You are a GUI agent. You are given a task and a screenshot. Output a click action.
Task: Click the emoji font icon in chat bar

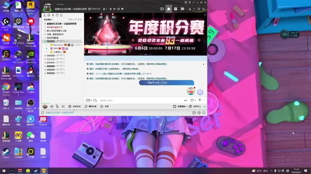click(95, 101)
